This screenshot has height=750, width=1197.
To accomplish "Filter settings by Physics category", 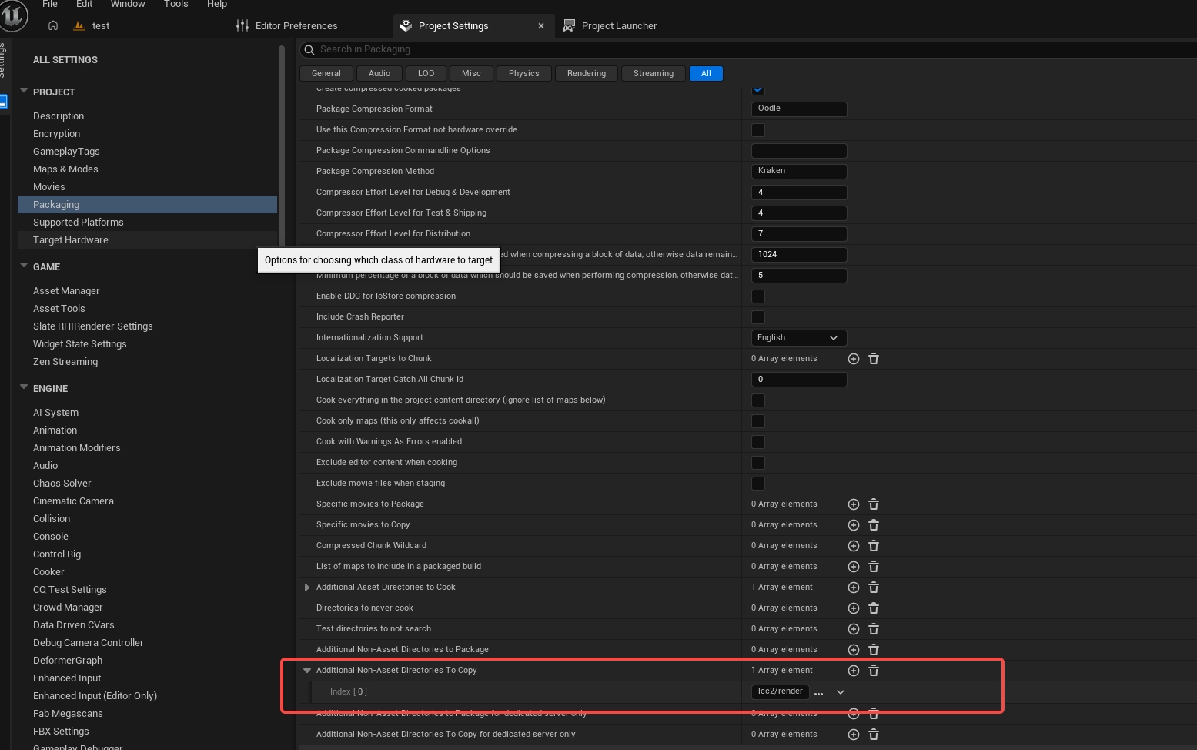I will tap(524, 73).
